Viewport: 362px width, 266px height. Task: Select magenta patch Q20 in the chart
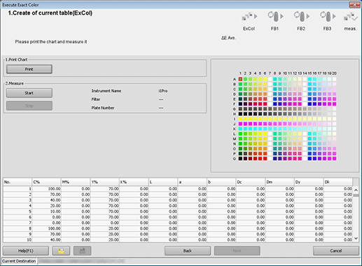click(334, 159)
